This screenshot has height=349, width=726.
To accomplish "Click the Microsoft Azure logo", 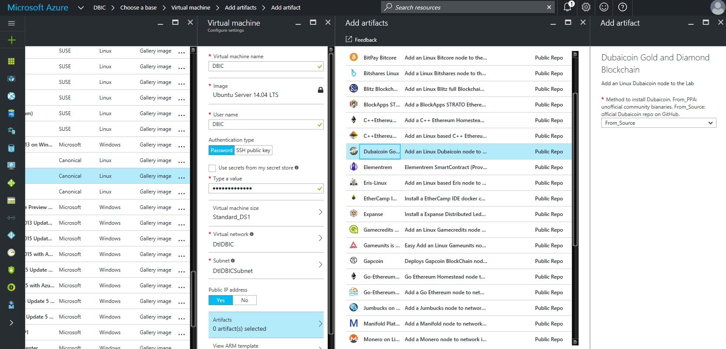I will pos(38,7).
